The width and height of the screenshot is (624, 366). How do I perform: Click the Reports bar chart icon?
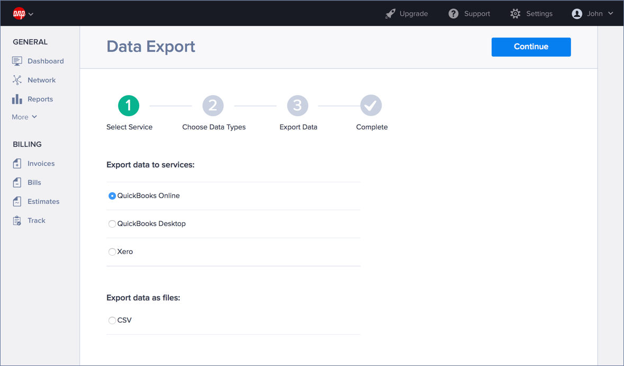coord(17,99)
